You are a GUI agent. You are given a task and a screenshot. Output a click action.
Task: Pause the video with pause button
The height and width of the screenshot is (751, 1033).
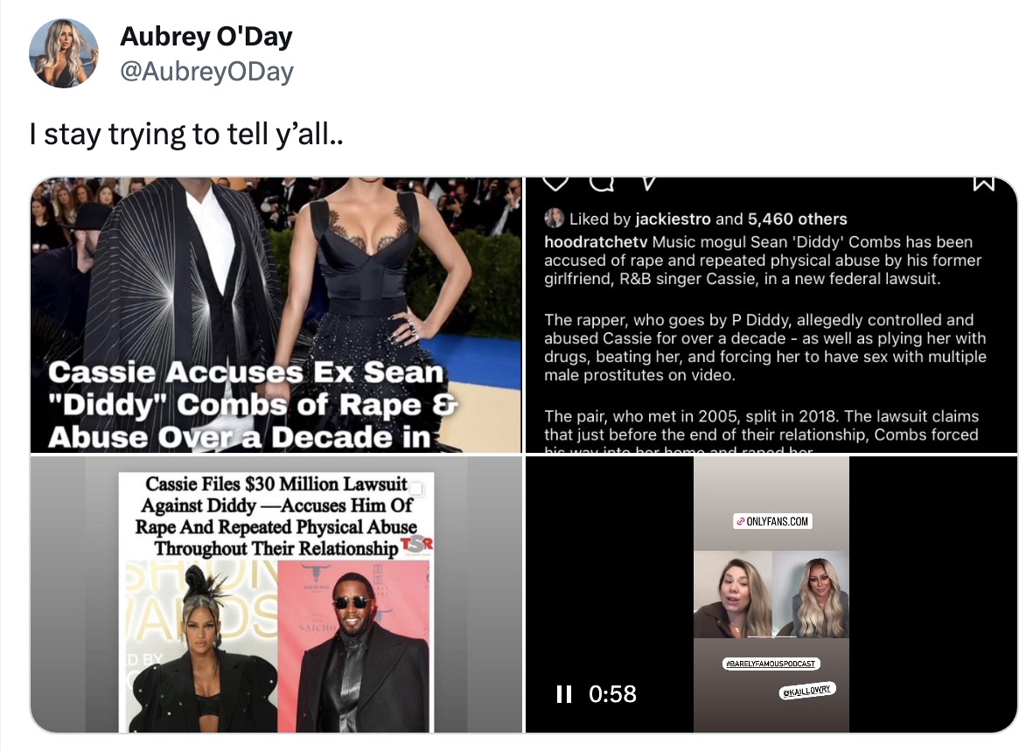tap(564, 693)
